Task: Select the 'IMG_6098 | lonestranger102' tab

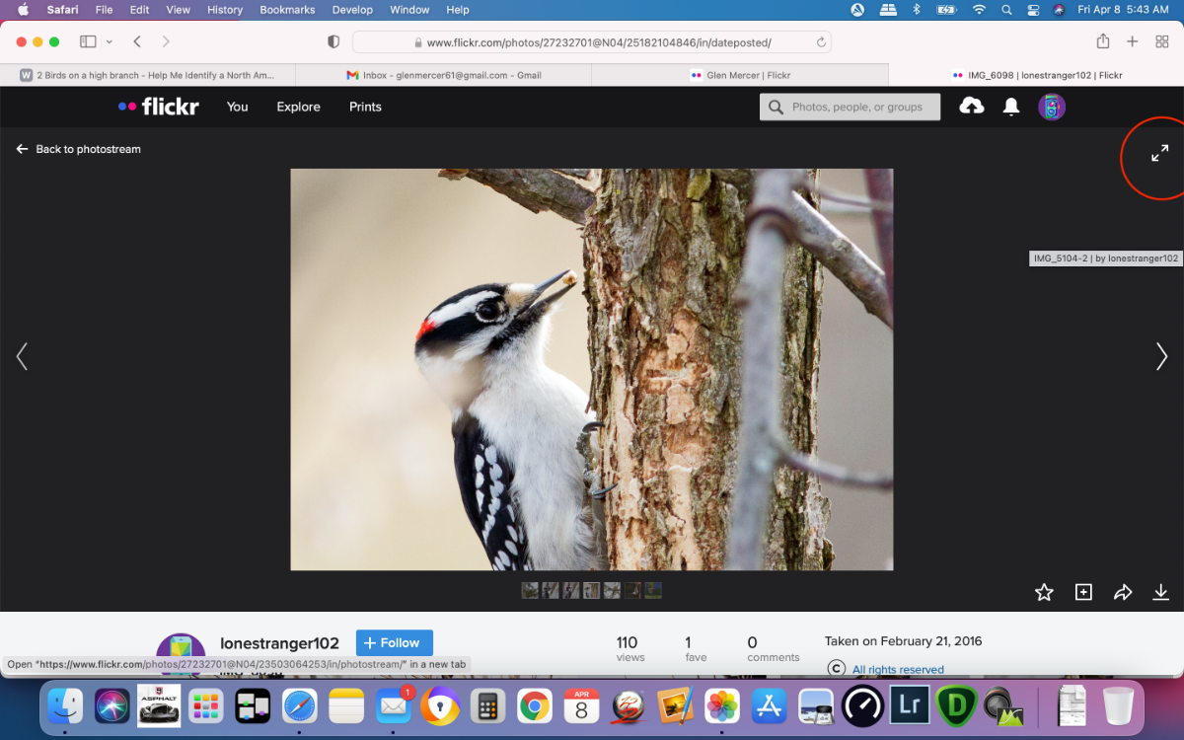Action: [x=1036, y=75]
